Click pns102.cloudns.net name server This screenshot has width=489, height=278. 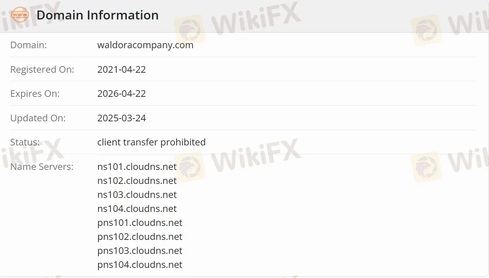pos(140,237)
